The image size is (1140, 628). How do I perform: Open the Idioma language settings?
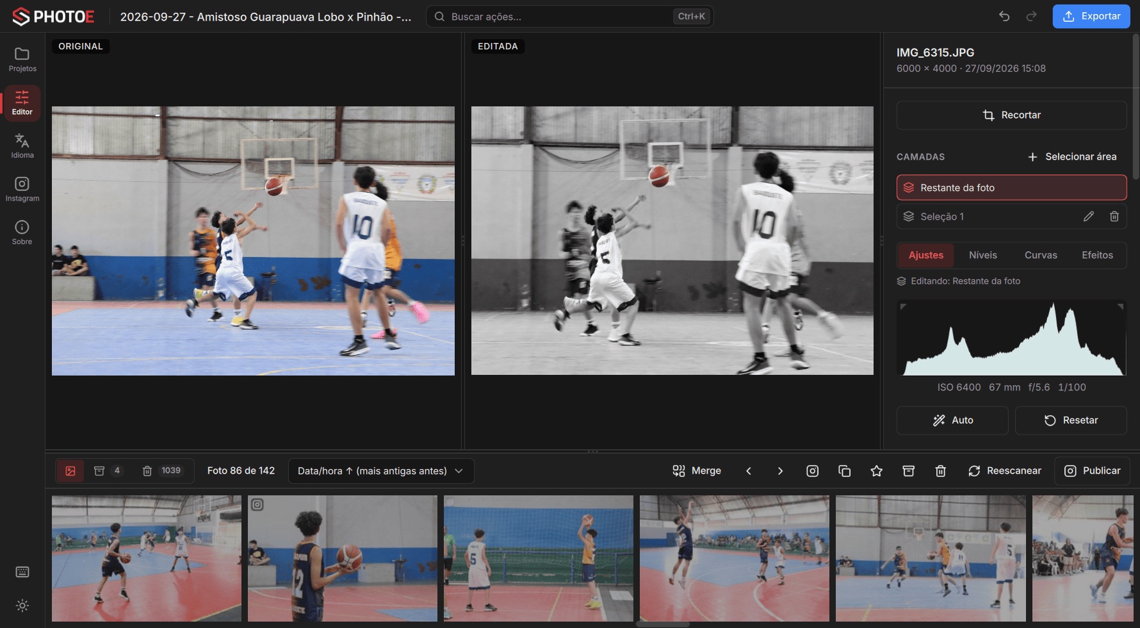click(22, 146)
